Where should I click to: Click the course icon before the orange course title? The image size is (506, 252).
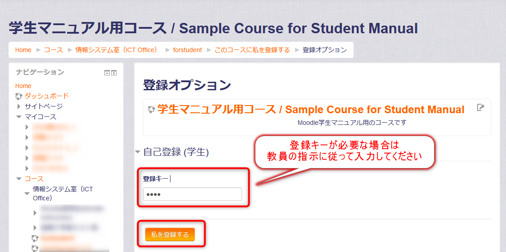152,110
